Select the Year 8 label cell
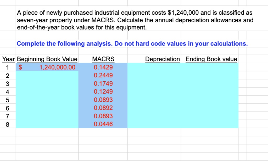This screenshot has height=161, width=268. (x=8, y=124)
